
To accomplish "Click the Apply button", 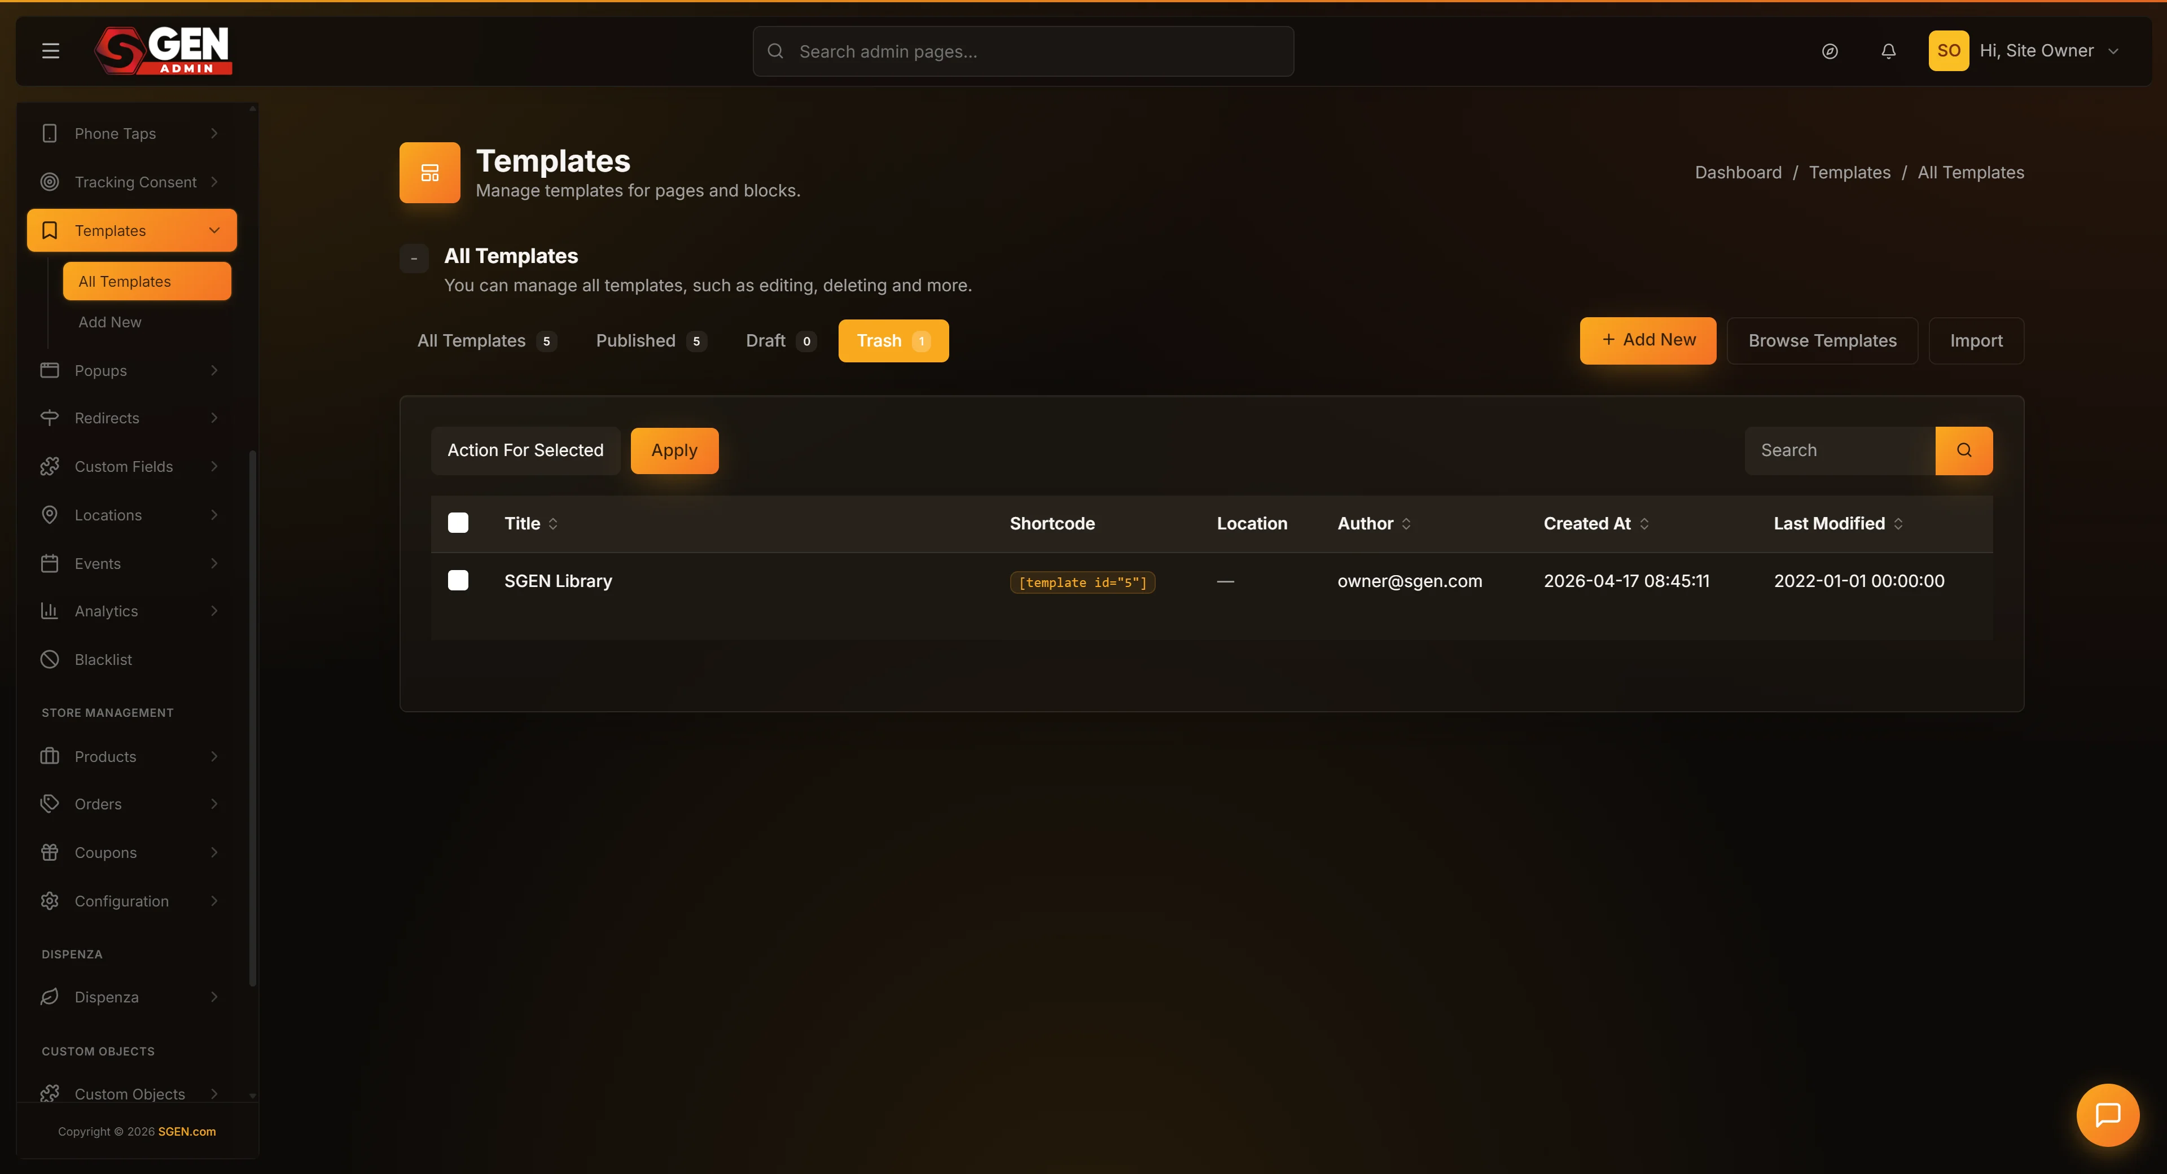I will pyautogui.click(x=675, y=450).
